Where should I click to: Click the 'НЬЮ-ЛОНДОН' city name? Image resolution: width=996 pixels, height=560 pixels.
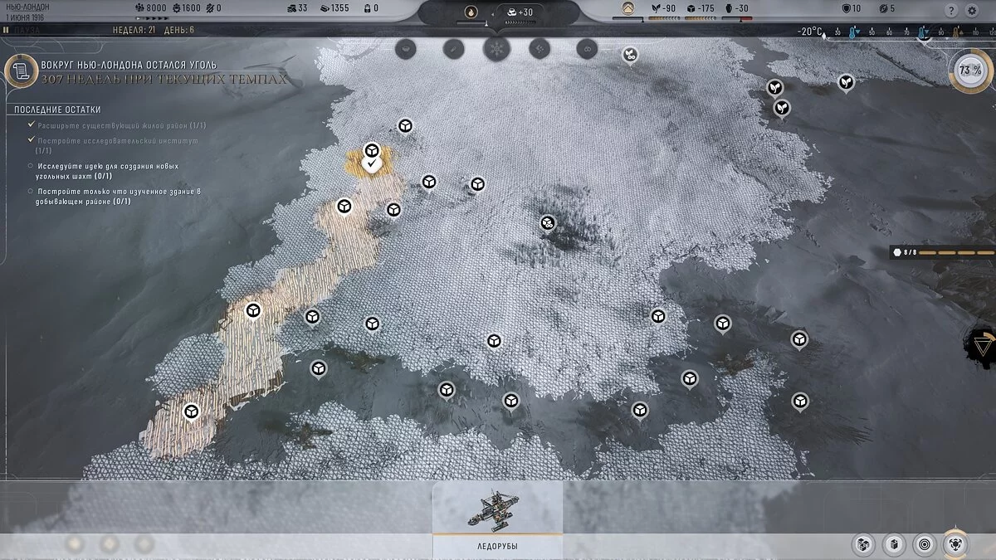tap(27, 7)
